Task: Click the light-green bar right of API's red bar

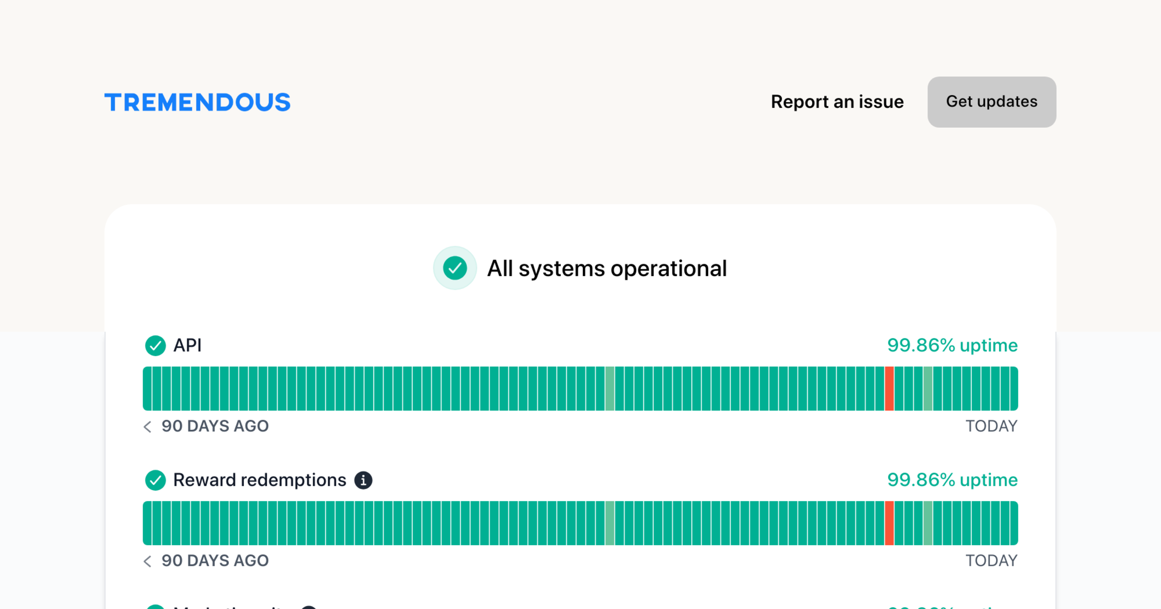Action: tap(928, 389)
